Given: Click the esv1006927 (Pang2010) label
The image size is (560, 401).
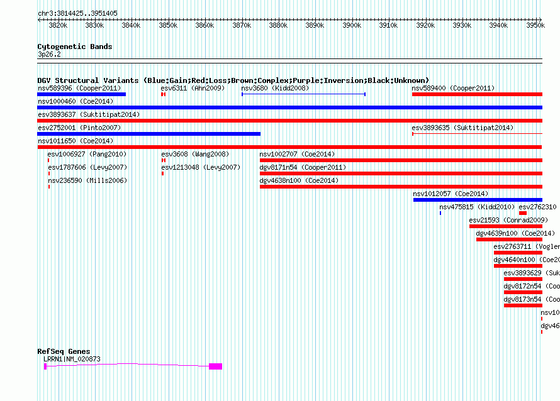Looking at the screenshot, I should click(87, 154).
